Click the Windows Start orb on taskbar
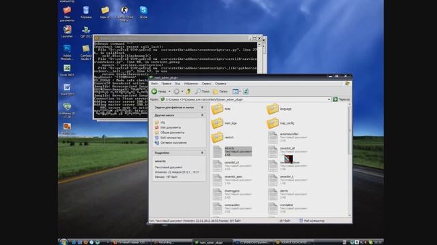The width and height of the screenshot is (437, 245). (x=64, y=242)
